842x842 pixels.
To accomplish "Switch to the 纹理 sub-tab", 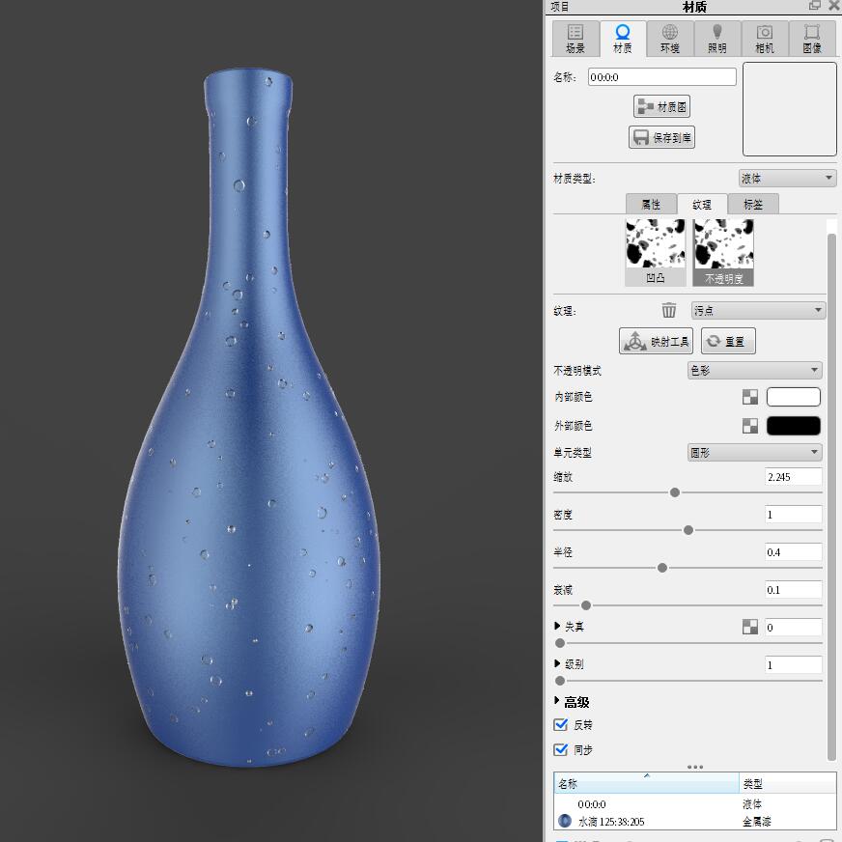I will (702, 204).
